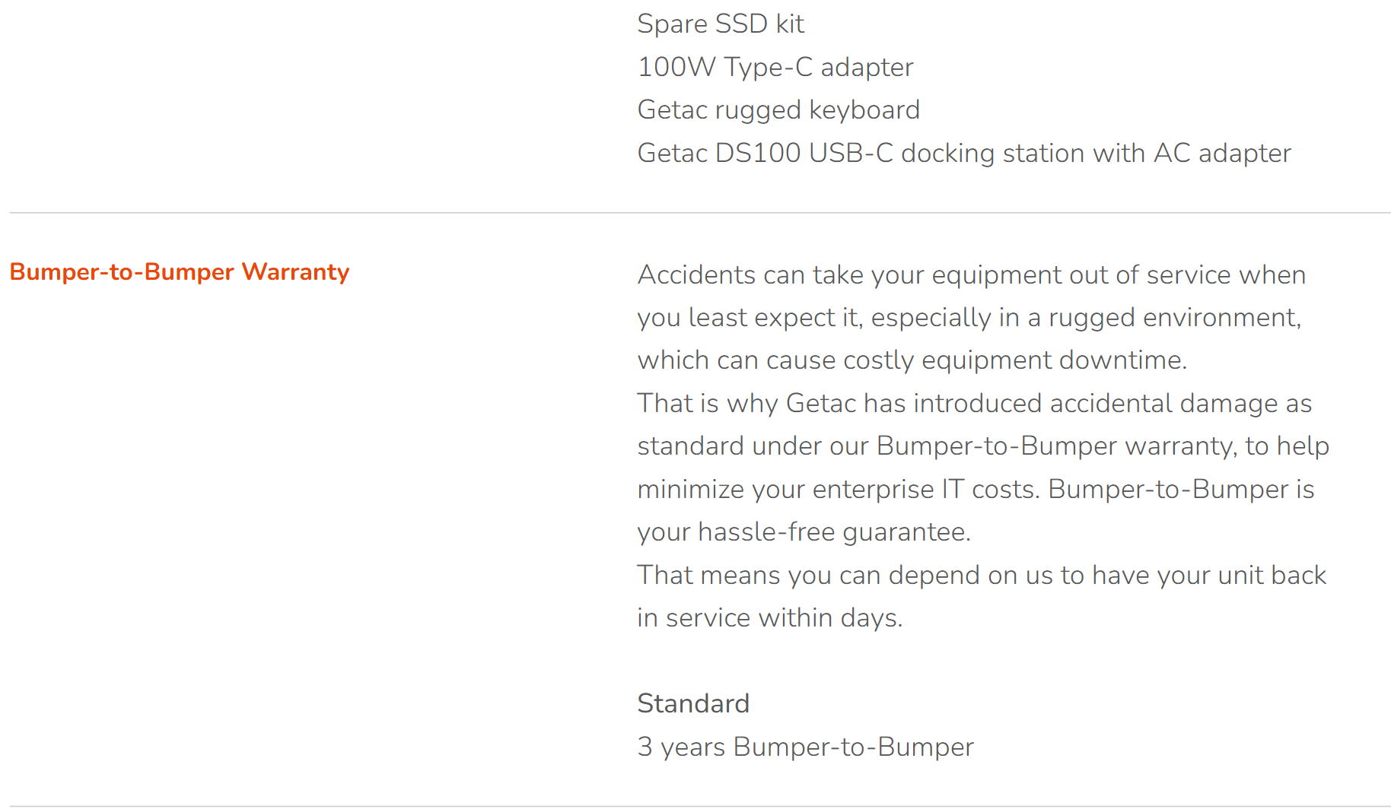The image size is (1391, 809).
Task: Click the Standard subheading
Action: point(693,703)
